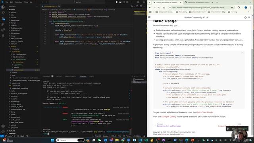Switch to the Output panel tab
The width and height of the screenshot is (254, 143).
(x=59, y=76)
